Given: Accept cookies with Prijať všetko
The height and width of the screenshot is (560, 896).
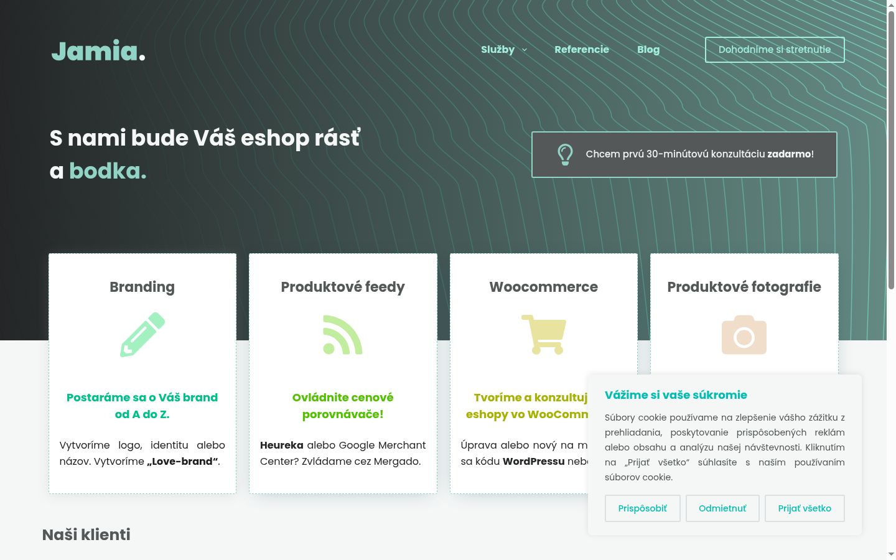Looking at the screenshot, I should [805, 508].
